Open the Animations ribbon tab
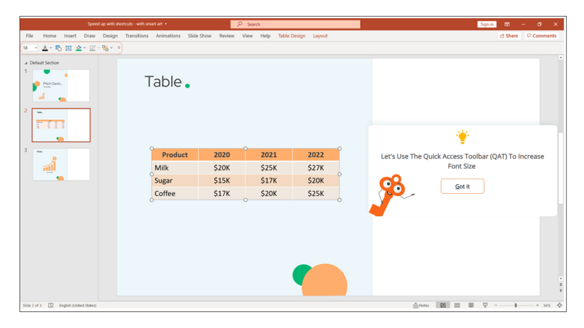The image size is (584, 328). coord(168,35)
